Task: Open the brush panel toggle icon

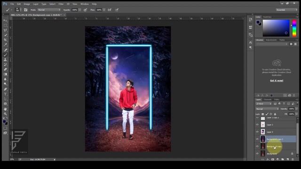Action: coord(25,10)
